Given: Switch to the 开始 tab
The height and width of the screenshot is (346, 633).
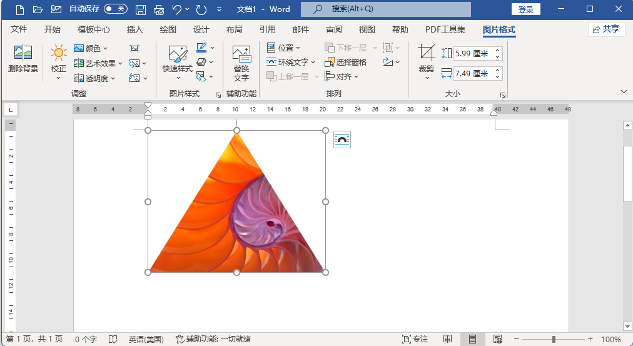Looking at the screenshot, I should [53, 29].
